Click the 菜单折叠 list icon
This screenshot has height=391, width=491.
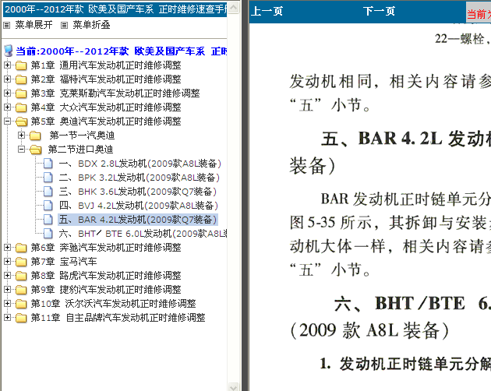pos(64,26)
